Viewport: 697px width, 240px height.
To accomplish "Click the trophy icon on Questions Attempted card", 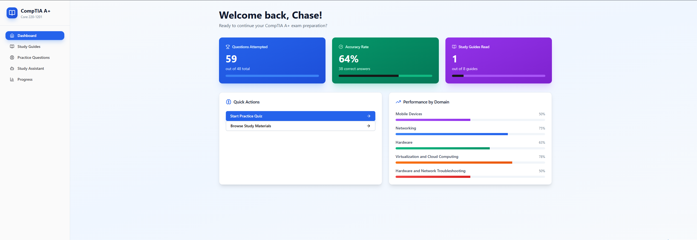I will click(x=228, y=47).
